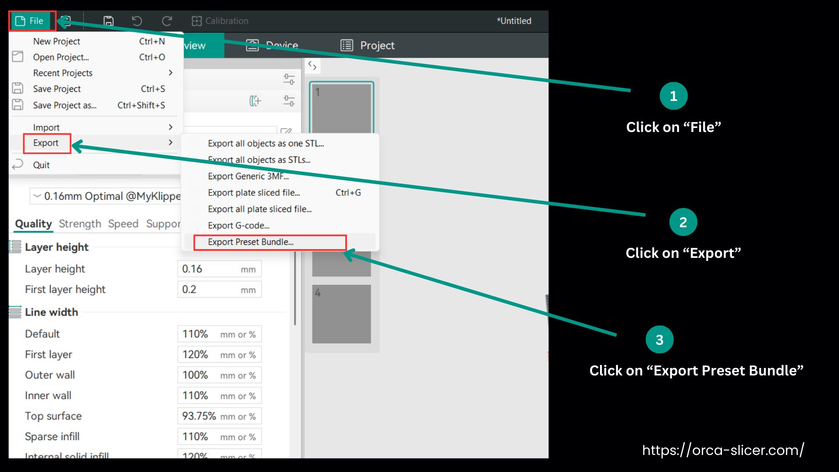Select New Project menu entry
Image resolution: width=839 pixels, height=472 pixels.
pyautogui.click(x=94, y=41)
